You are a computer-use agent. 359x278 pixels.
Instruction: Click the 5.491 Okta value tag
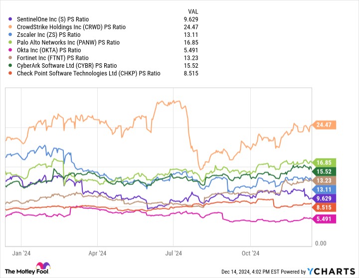[325, 218]
